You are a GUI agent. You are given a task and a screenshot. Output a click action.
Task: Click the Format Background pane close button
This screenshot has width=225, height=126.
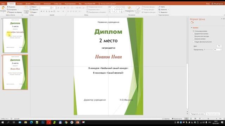pyautogui.click(x=224, y=19)
